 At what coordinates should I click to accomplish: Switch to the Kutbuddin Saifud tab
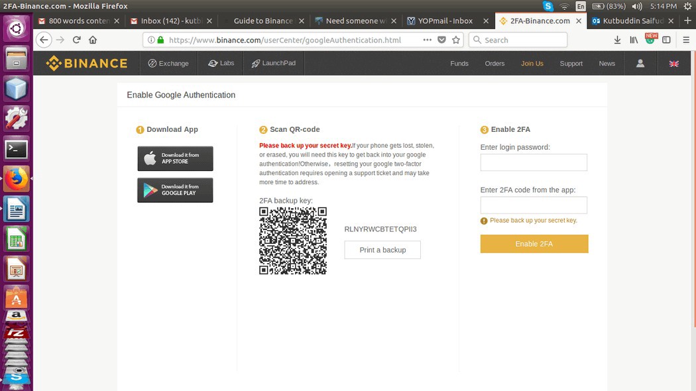tap(632, 21)
